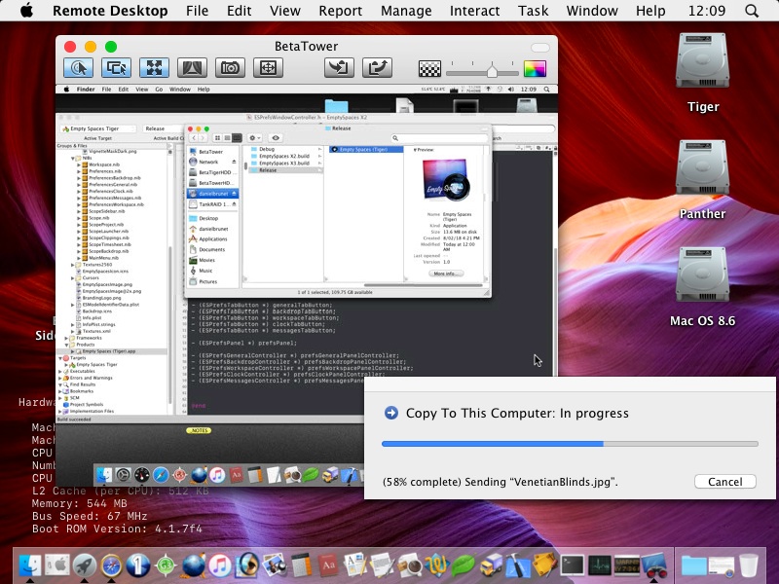Toggle BetaTower toolbar with pill button
The width and height of the screenshot is (779, 584).
tap(540, 48)
